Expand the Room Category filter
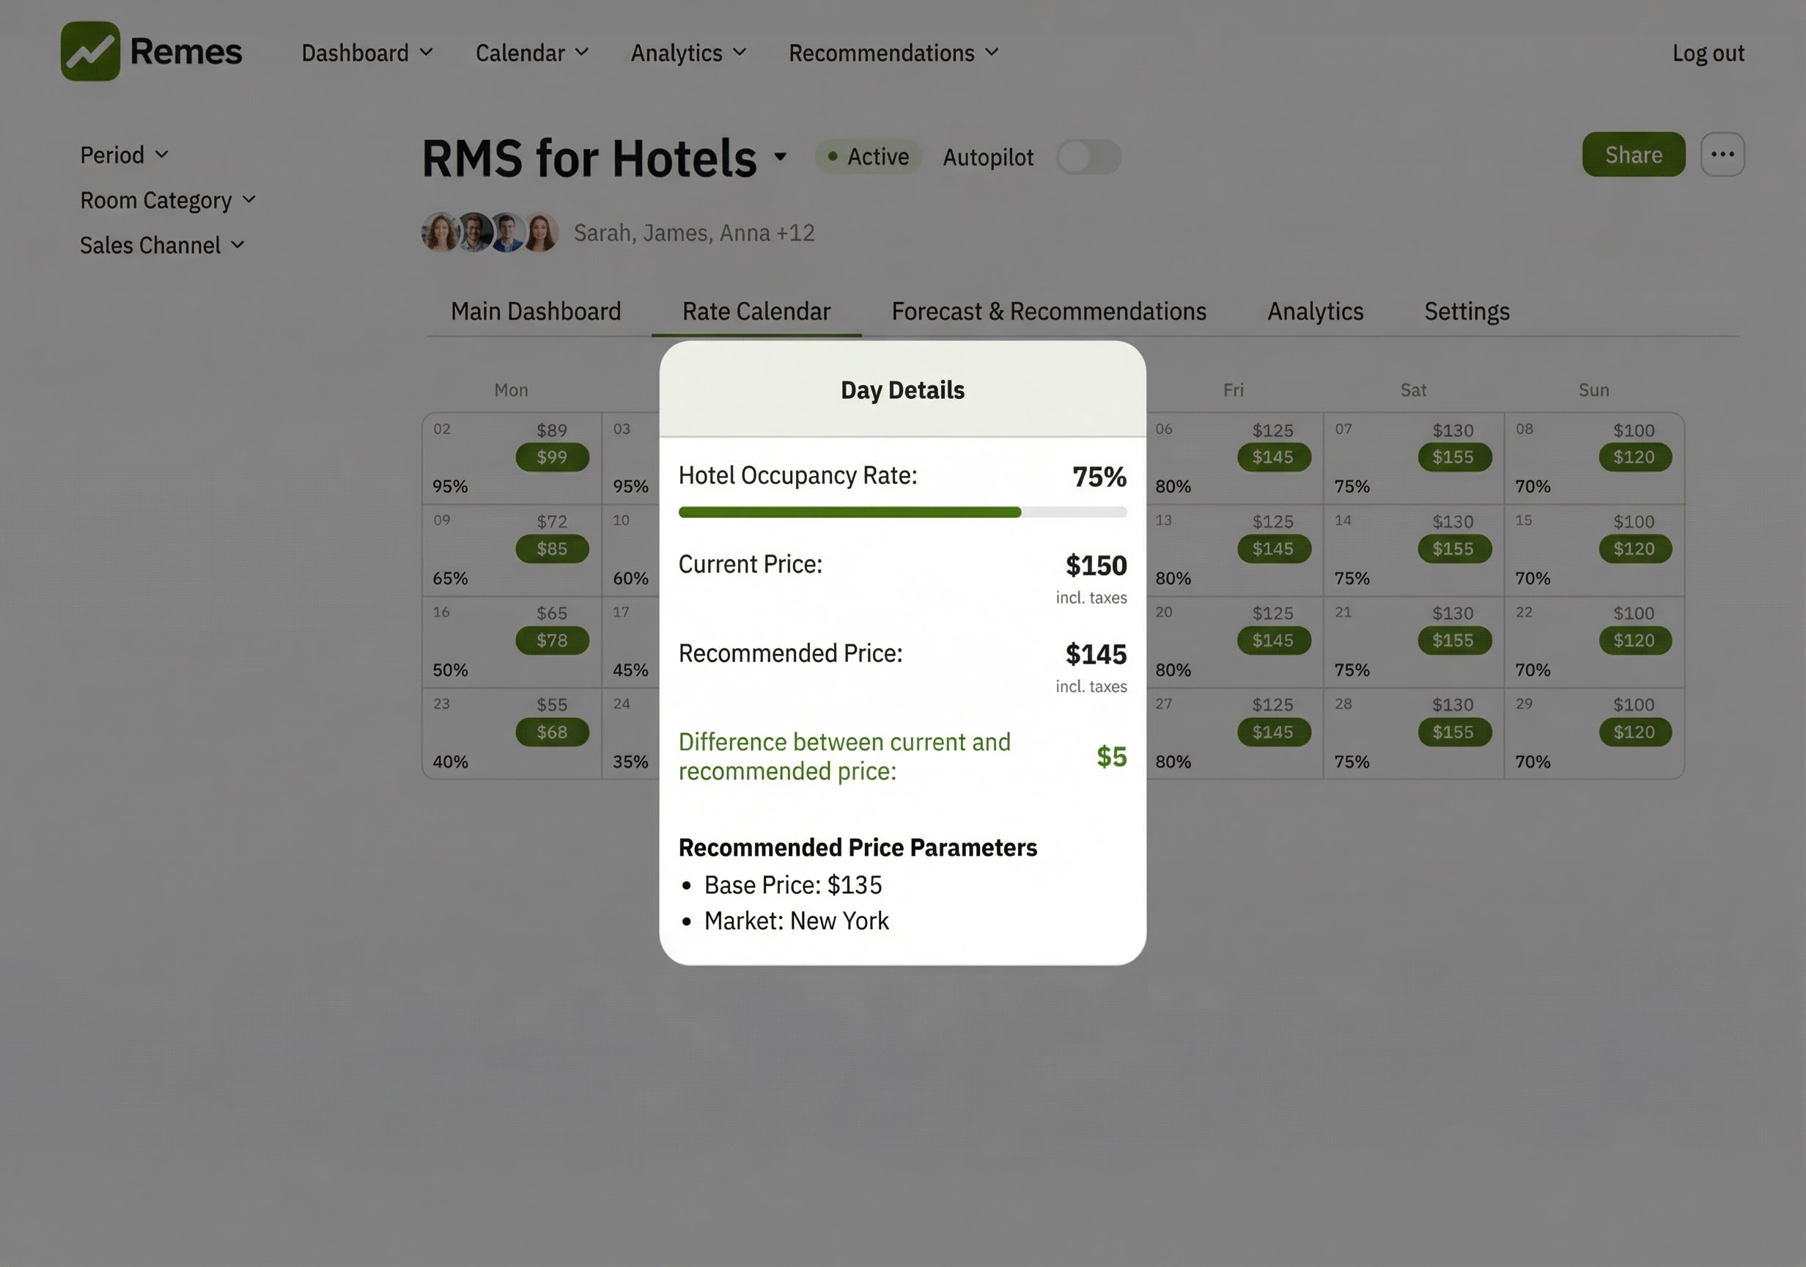The width and height of the screenshot is (1806, 1267). point(168,200)
